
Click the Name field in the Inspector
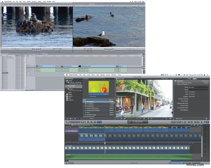click(x=198, y=87)
